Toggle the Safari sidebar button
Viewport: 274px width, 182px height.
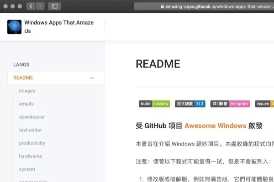(x=54, y=6)
